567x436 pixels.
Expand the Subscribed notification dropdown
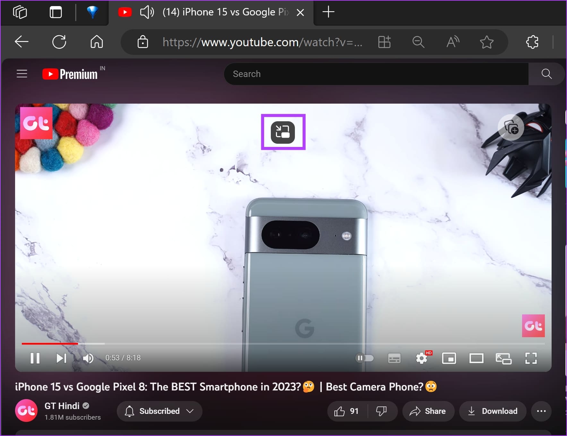pyautogui.click(x=159, y=411)
